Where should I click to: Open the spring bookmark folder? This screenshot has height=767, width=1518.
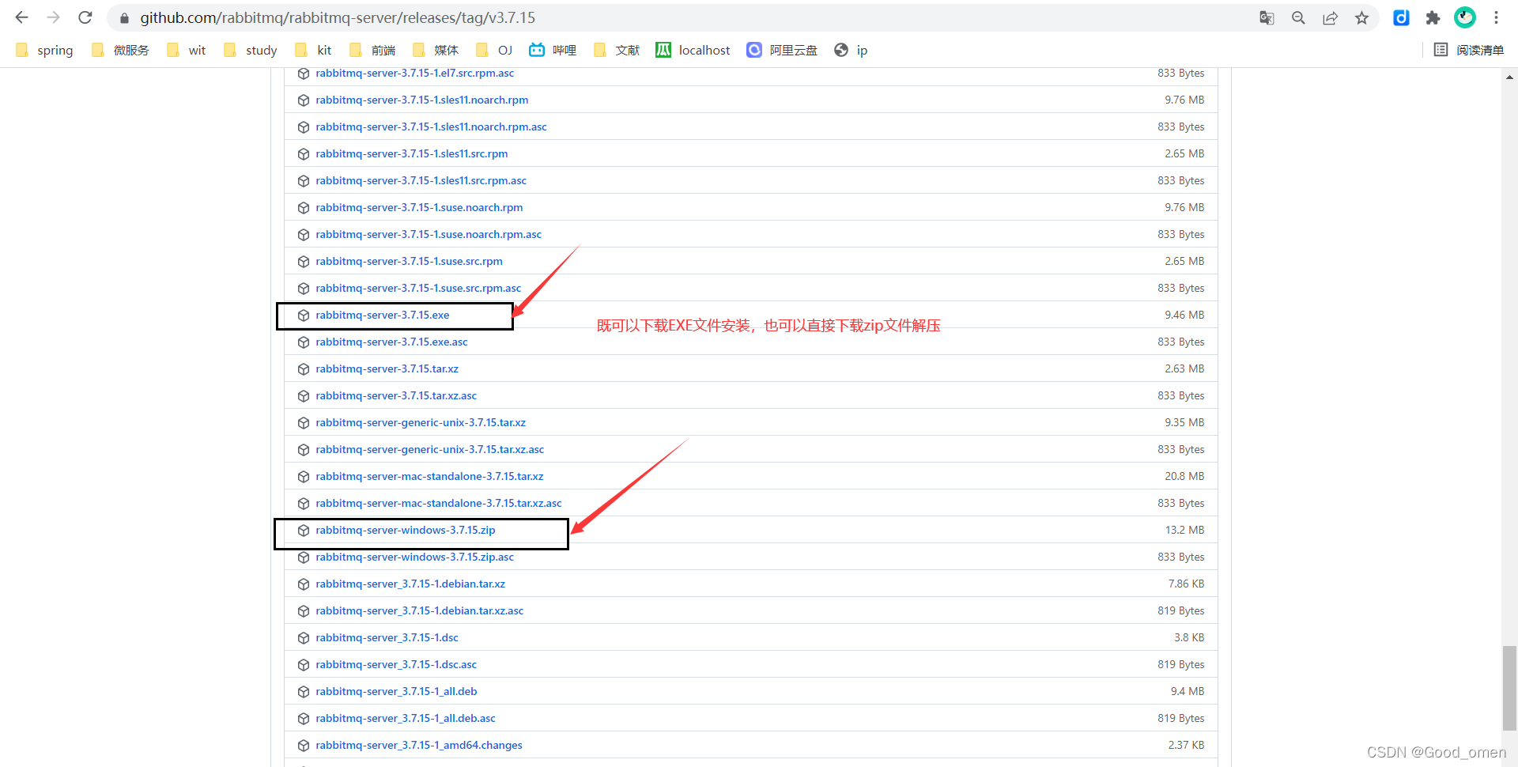tap(44, 50)
